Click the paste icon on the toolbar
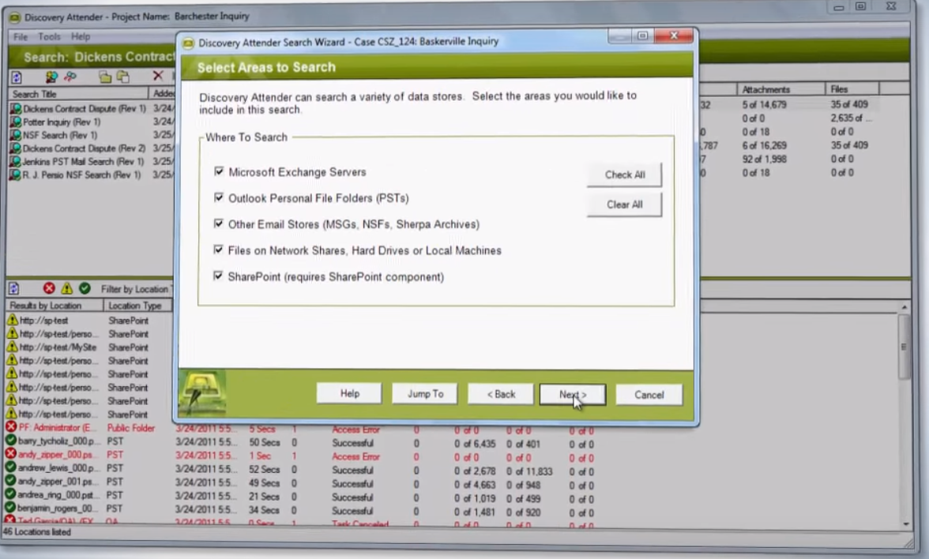929x559 pixels. 122,77
